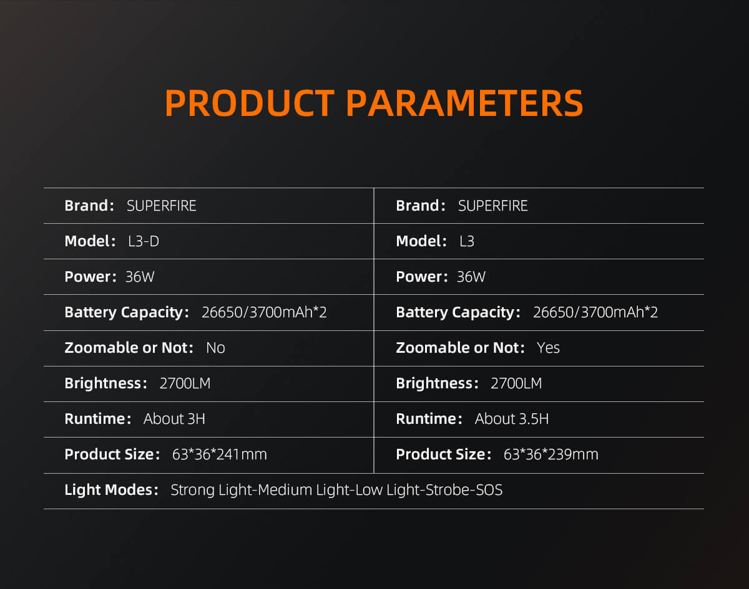
Task: Click the right Brightness label
Action: (x=436, y=383)
